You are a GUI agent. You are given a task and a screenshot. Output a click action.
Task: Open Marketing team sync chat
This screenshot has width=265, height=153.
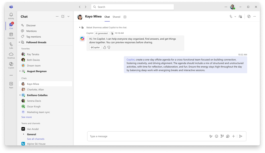point(45,112)
